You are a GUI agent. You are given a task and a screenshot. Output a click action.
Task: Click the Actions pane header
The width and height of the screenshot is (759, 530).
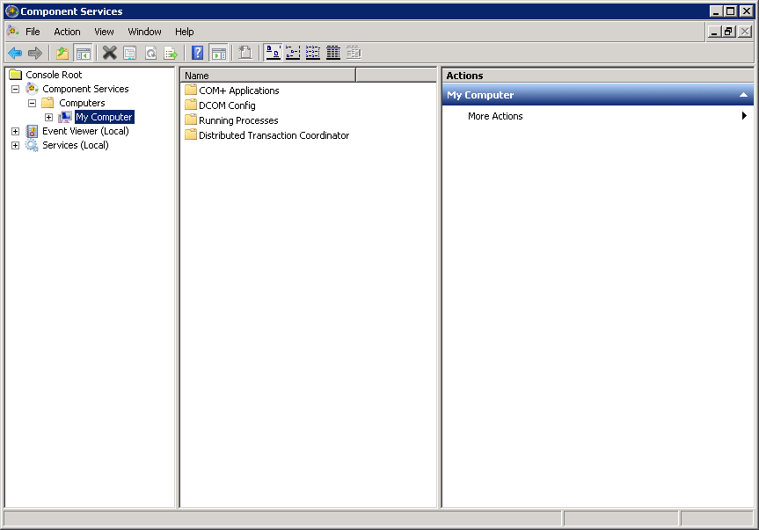(598, 76)
